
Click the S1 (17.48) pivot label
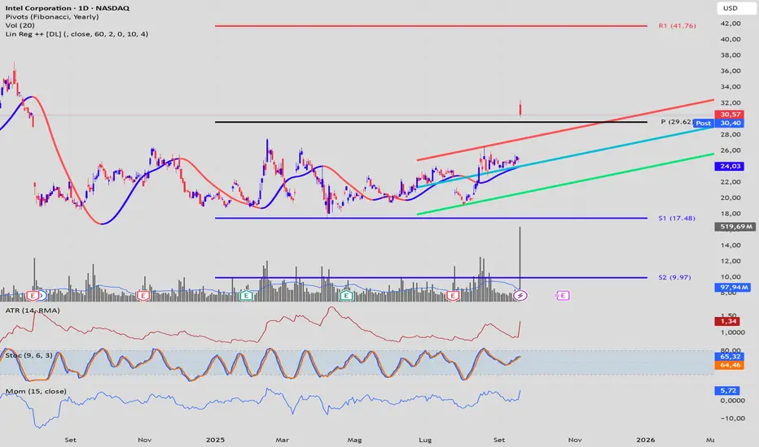(676, 218)
